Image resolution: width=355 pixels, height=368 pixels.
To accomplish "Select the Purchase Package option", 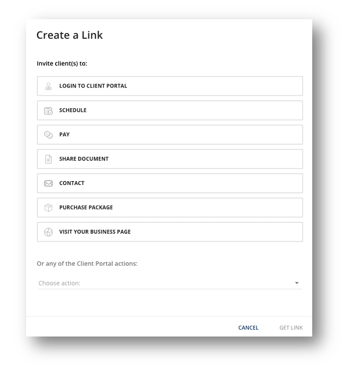I will click(x=170, y=208).
